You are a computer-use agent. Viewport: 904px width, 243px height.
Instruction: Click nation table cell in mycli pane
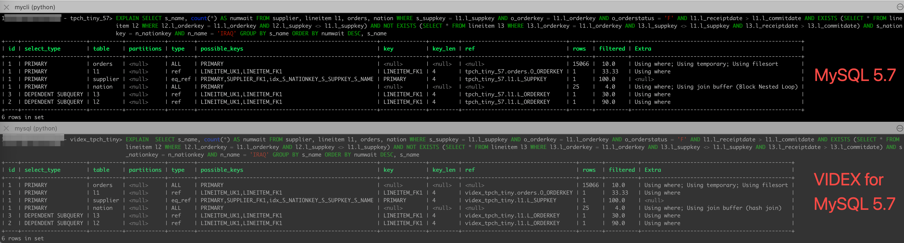tap(103, 87)
